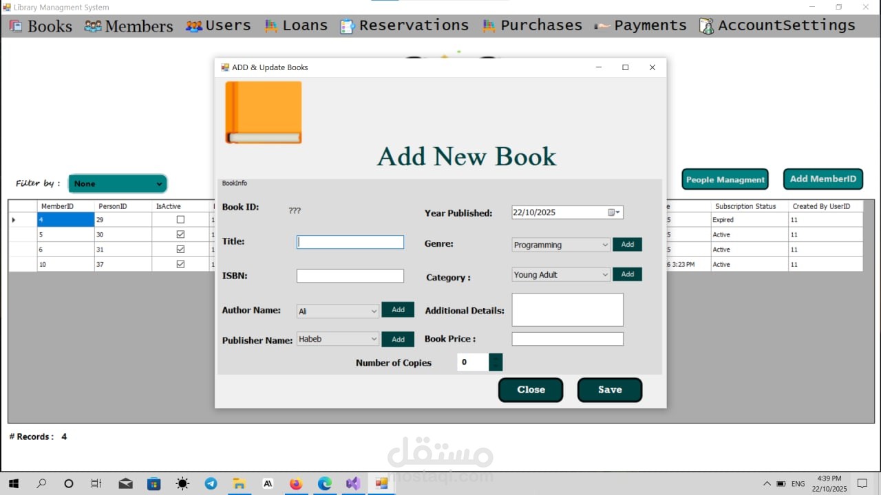Click the Add MemberID button
881x495 pixels.
[x=823, y=179]
